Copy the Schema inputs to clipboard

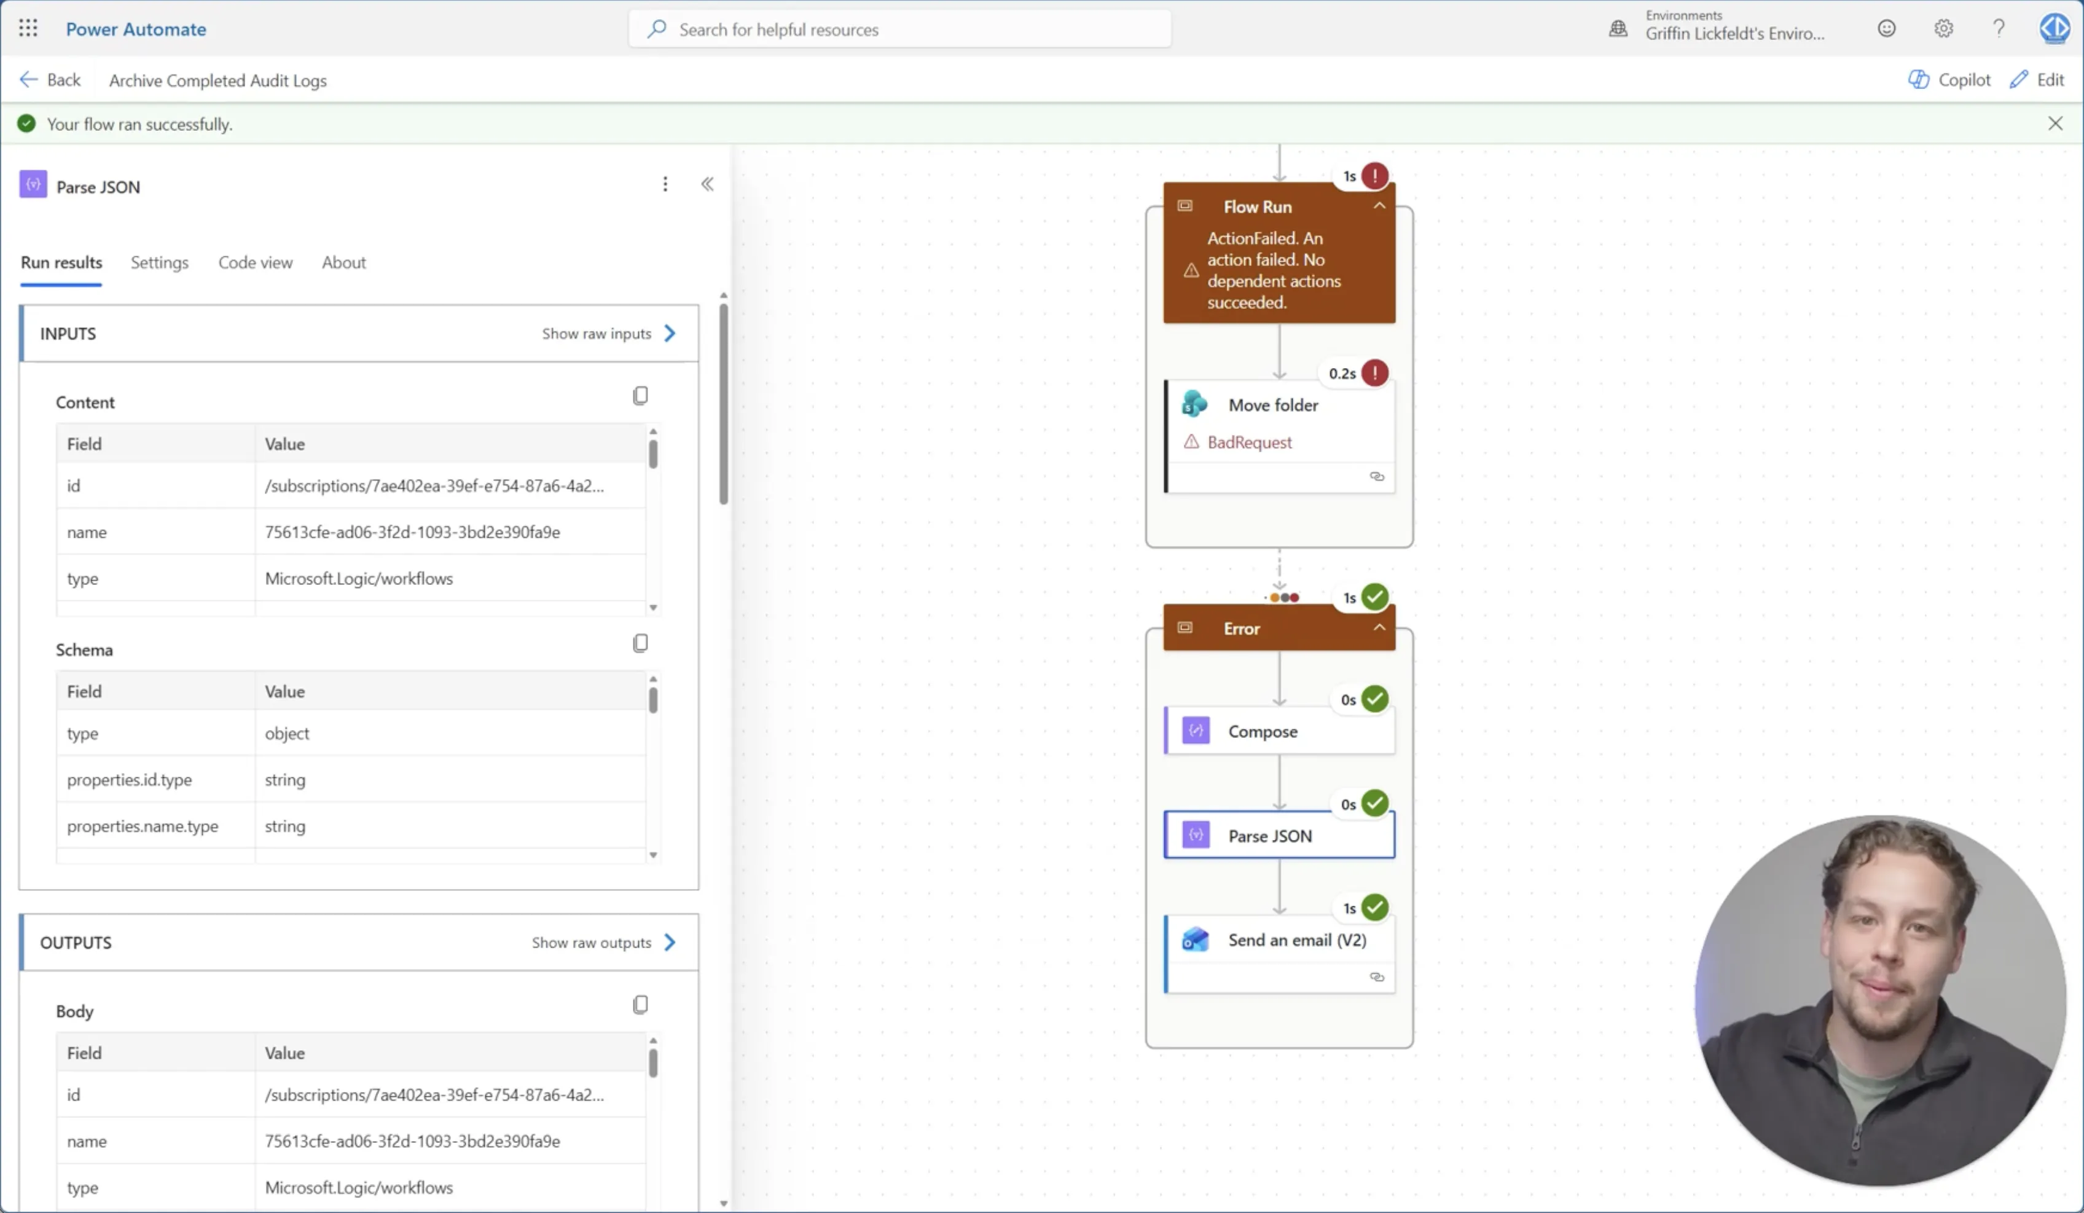[640, 643]
